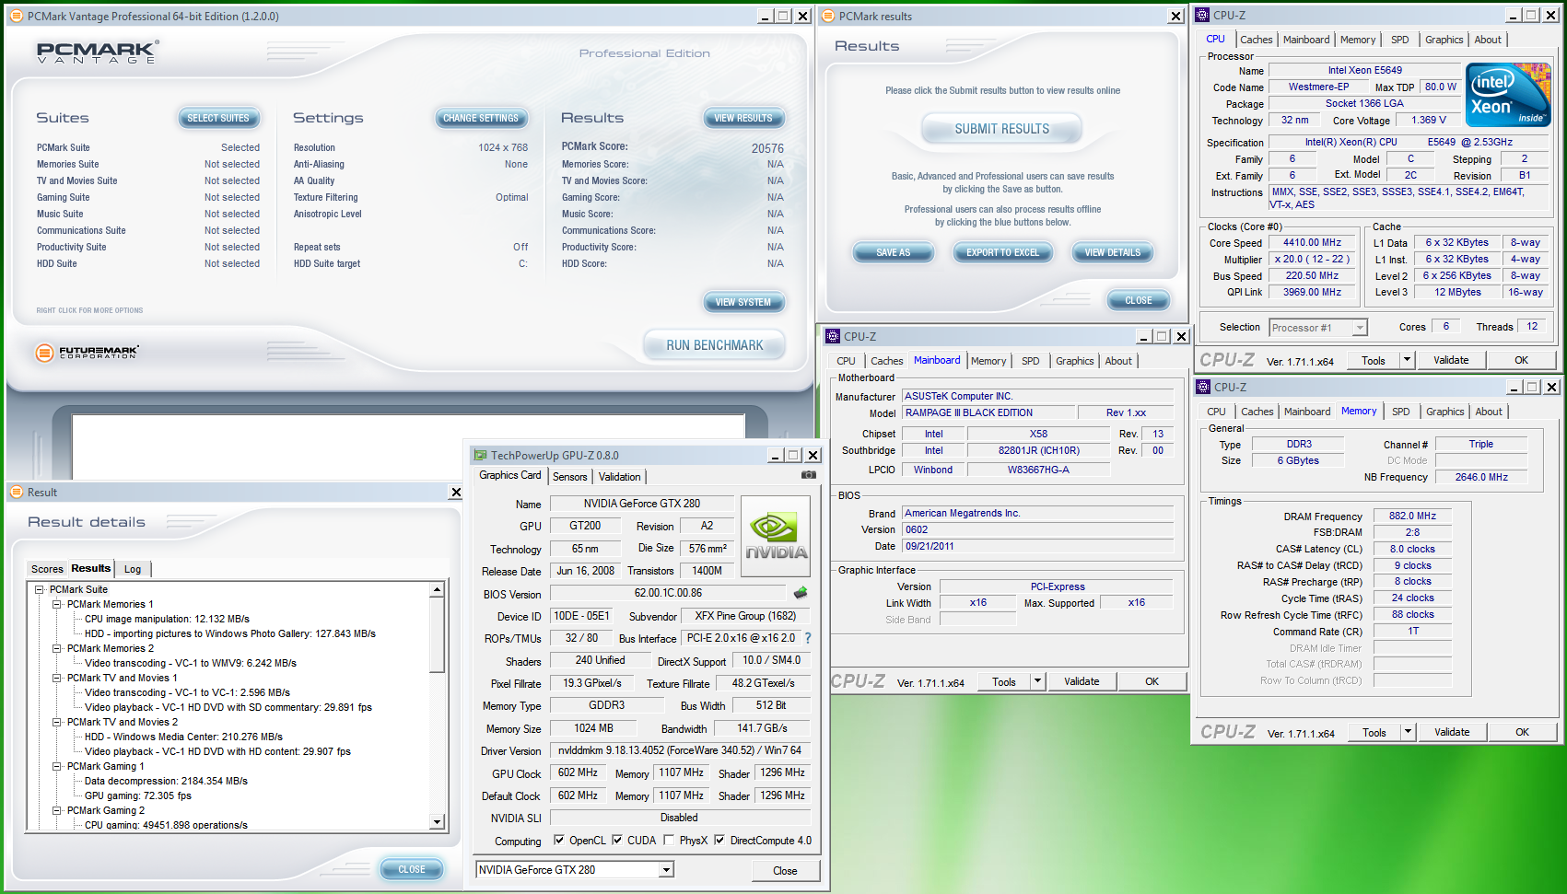Toggle the OpenCL checkbox
This screenshot has width=1567, height=894.
(x=559, y=840)
